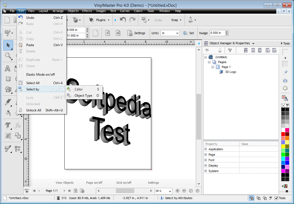294x204 pixels.
Task: Select the text A tool
Action: 7,68
